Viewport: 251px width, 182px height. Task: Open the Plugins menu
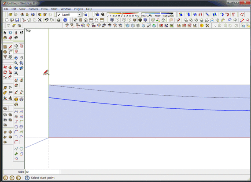tap(78, 9)
